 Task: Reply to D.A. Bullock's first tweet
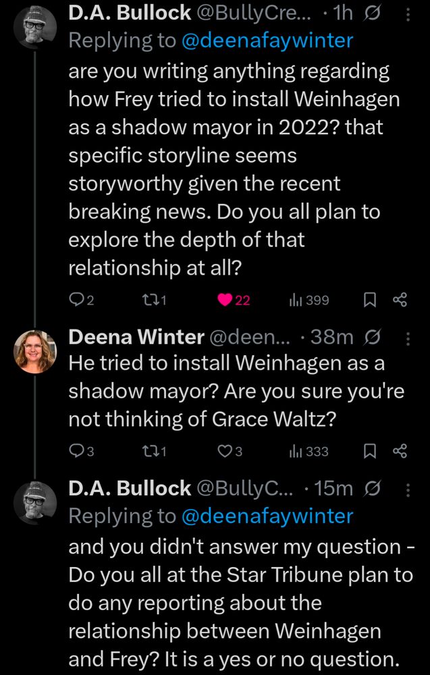point(78,300)
